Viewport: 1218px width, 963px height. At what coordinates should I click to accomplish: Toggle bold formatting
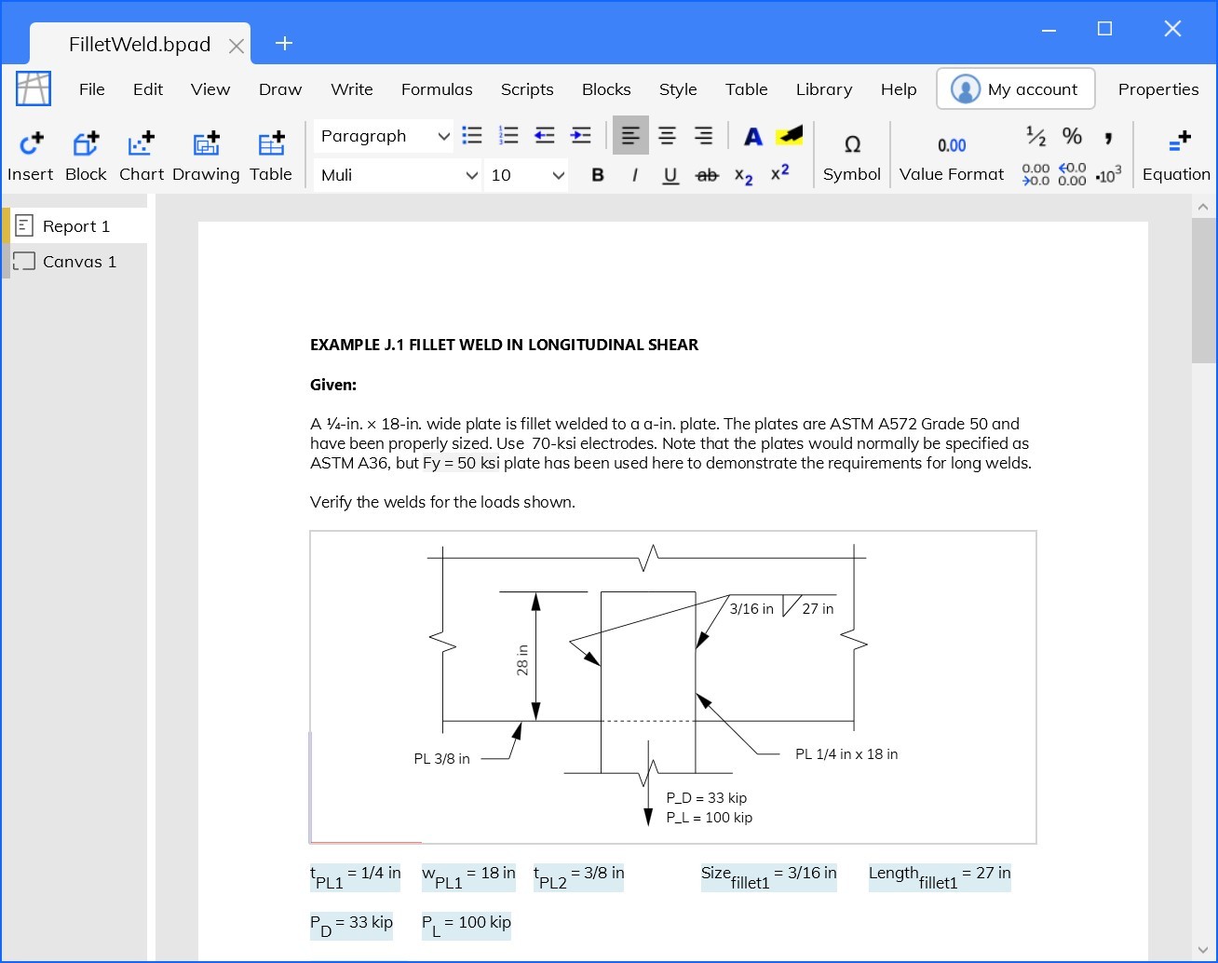pyautogui.click(x=598, y=175)
